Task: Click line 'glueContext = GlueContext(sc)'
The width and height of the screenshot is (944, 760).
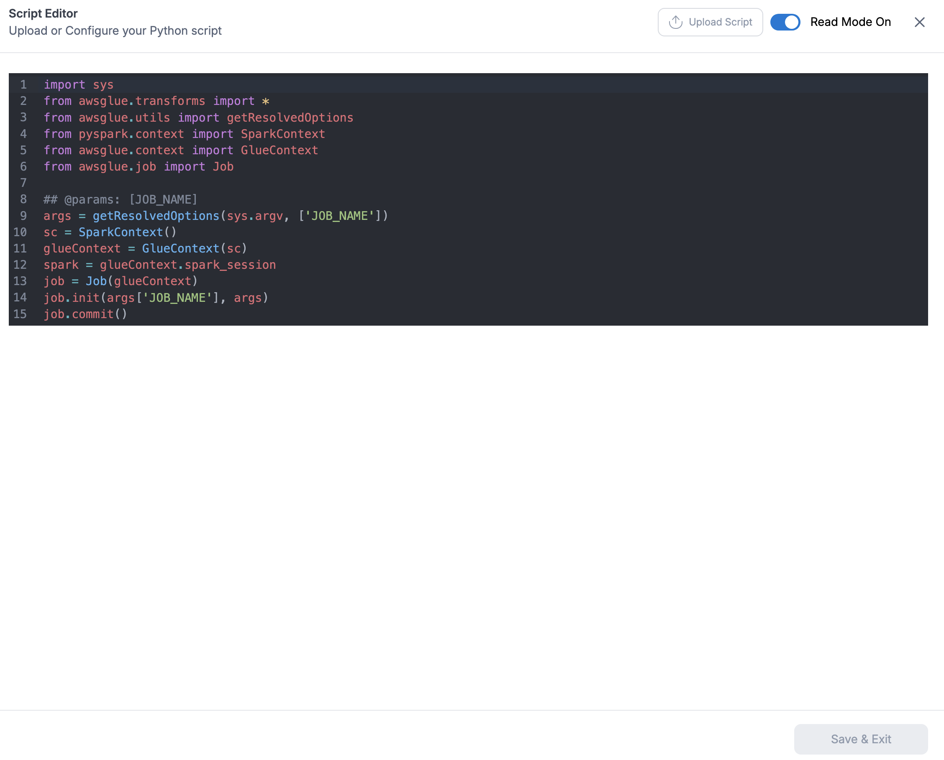Action: 146,249
